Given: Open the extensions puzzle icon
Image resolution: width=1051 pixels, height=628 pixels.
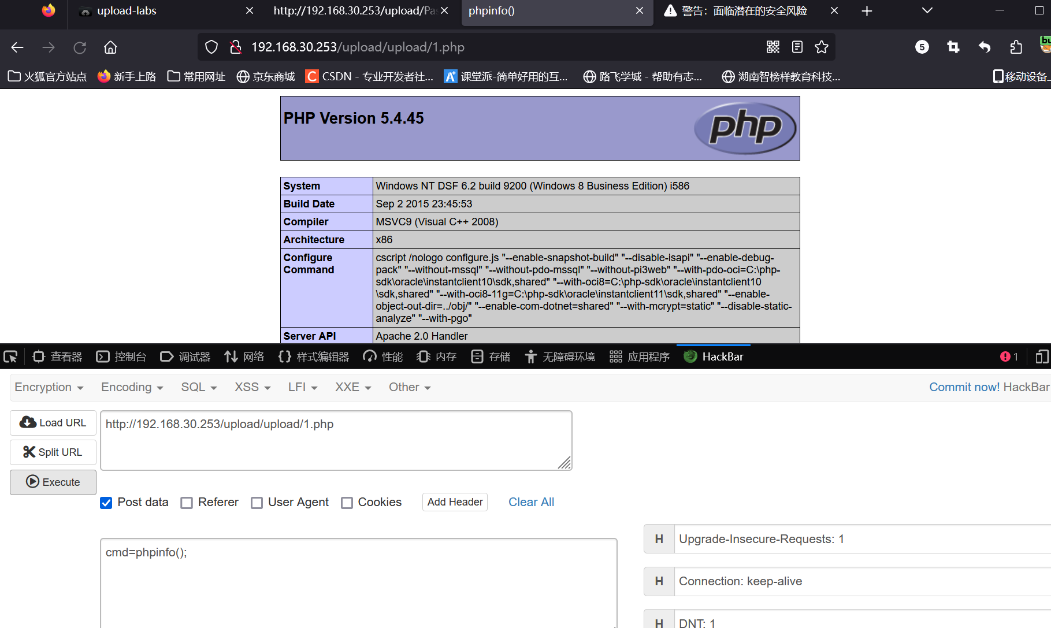Looking at the screenshot, I should pyautogui.click(x=1016, y=47).
